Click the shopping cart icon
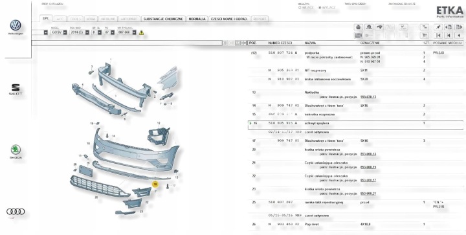This screenshot has width=466, height=235. [425, 36]
